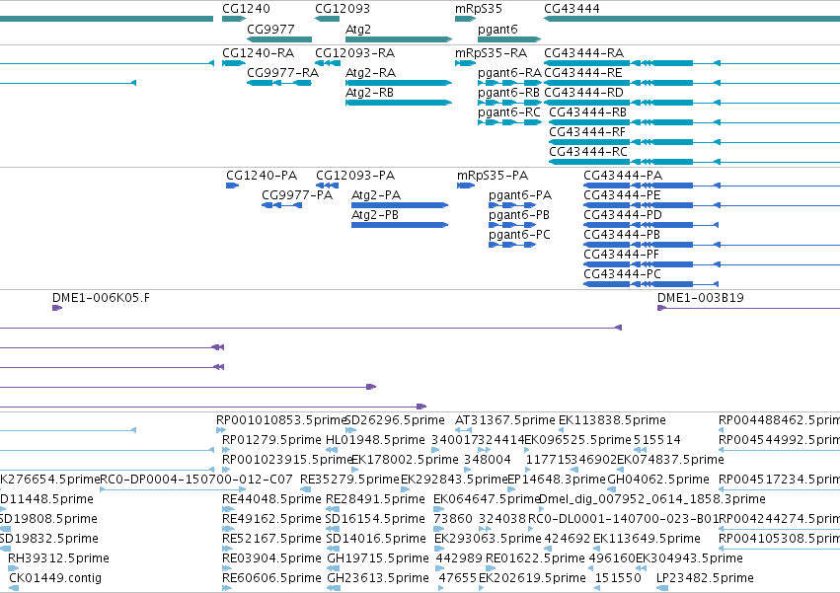
Task: Click EST label RE60606.5prime
Action: (x=271, y=578)
